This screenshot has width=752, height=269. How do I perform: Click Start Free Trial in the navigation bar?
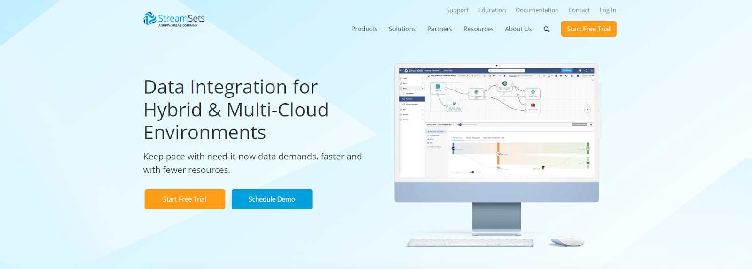coord(589,29)
